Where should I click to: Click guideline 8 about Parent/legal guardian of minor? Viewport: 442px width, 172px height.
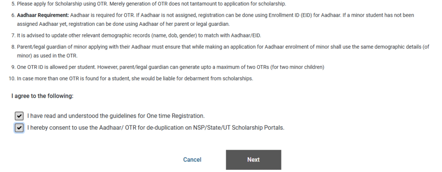[x=220, y=51]
